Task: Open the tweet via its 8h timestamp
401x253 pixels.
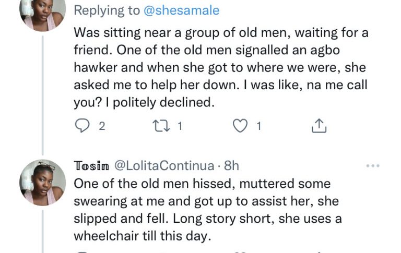Action: [x=231, y=166]
